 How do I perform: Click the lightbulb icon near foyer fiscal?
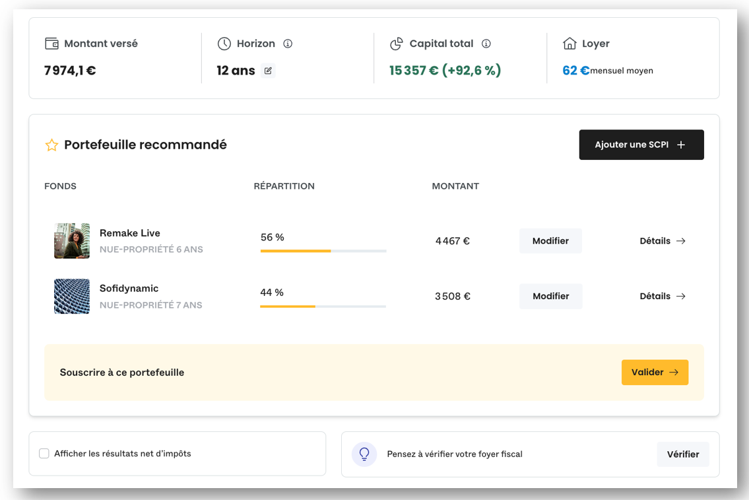(x=364, y=454)
